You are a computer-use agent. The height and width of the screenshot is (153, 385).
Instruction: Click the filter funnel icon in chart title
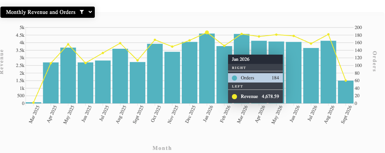(82, 12)
